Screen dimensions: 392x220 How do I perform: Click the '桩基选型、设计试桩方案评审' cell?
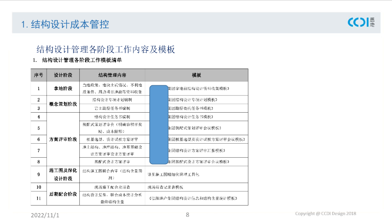coord(112,139)
